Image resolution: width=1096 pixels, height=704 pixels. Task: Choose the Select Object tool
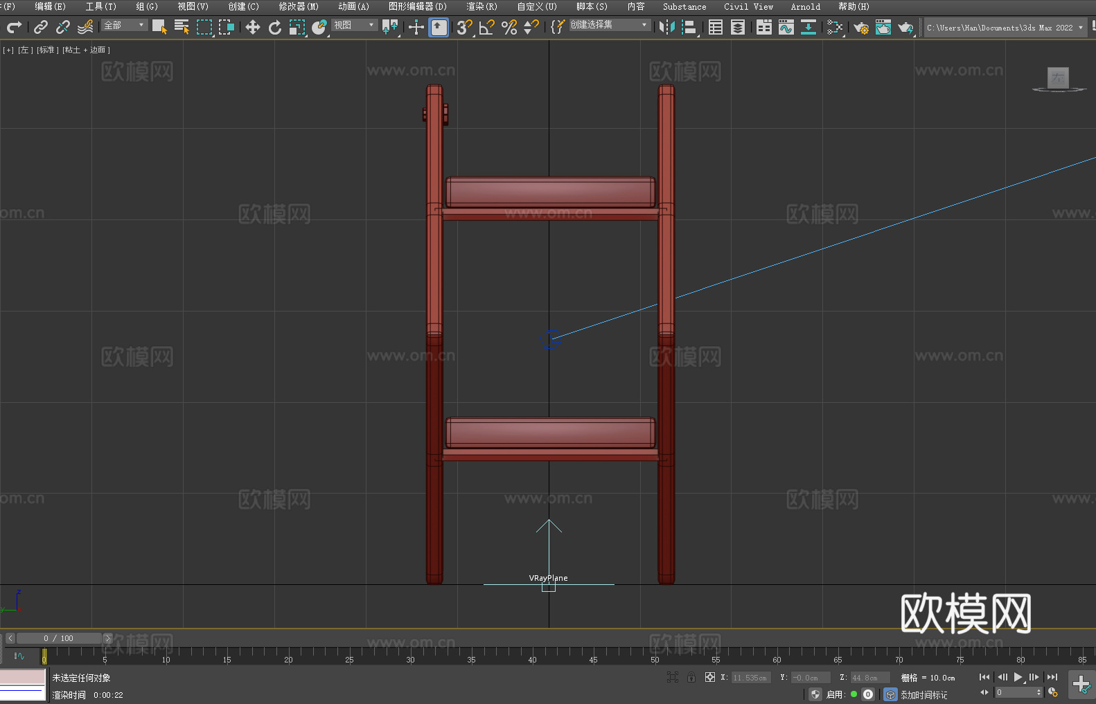click(159, 27)
